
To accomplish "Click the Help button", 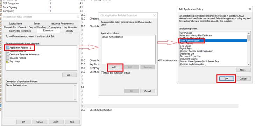I will (72, 122).
